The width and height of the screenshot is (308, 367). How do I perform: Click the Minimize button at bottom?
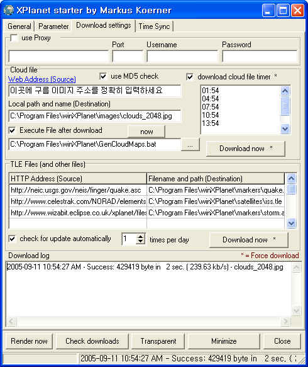click(x=224, y=341)
